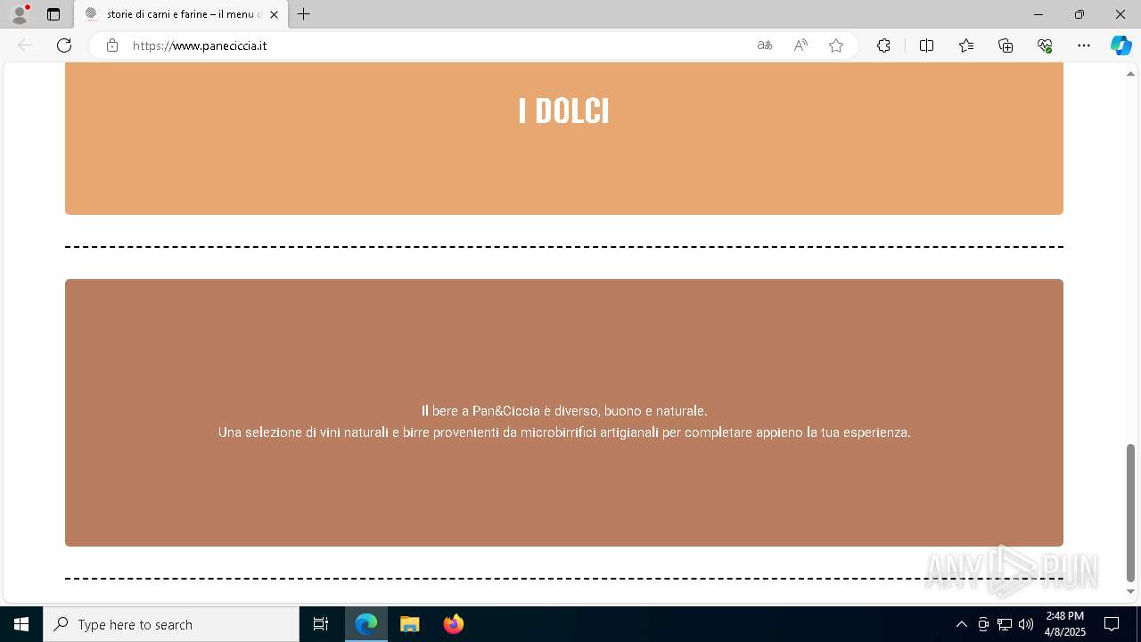This screenshot has height=642, width=1141.
Task: Click the Type here to search box
Action: pyautogui.click(x=171, y=624)
